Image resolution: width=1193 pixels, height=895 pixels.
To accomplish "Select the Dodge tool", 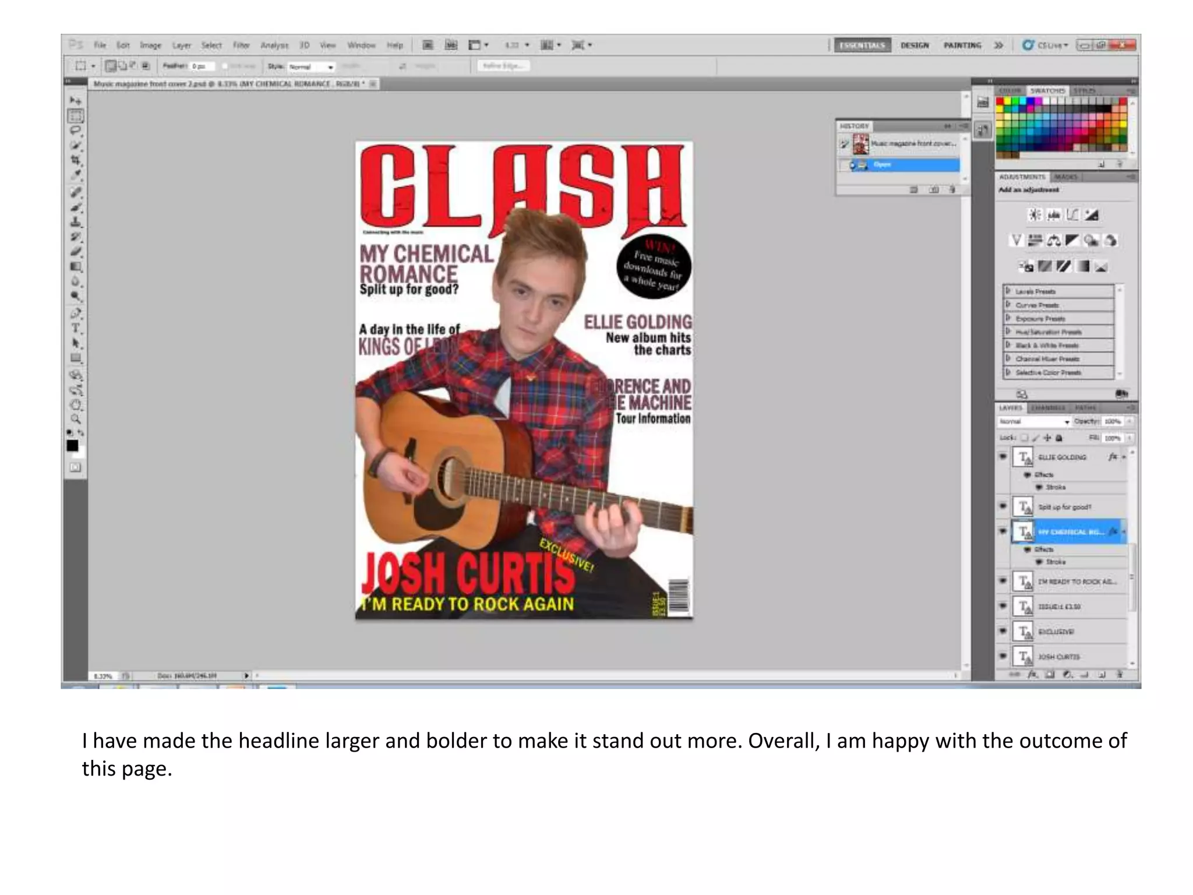I will coord(76,296).
